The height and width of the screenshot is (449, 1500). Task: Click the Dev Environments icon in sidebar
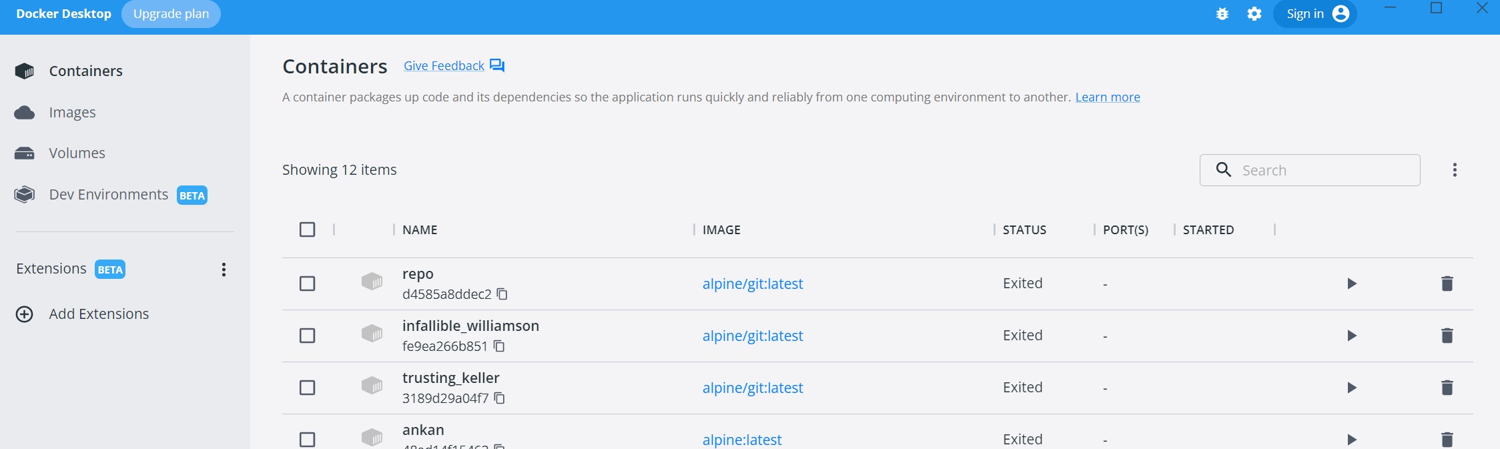25,195
